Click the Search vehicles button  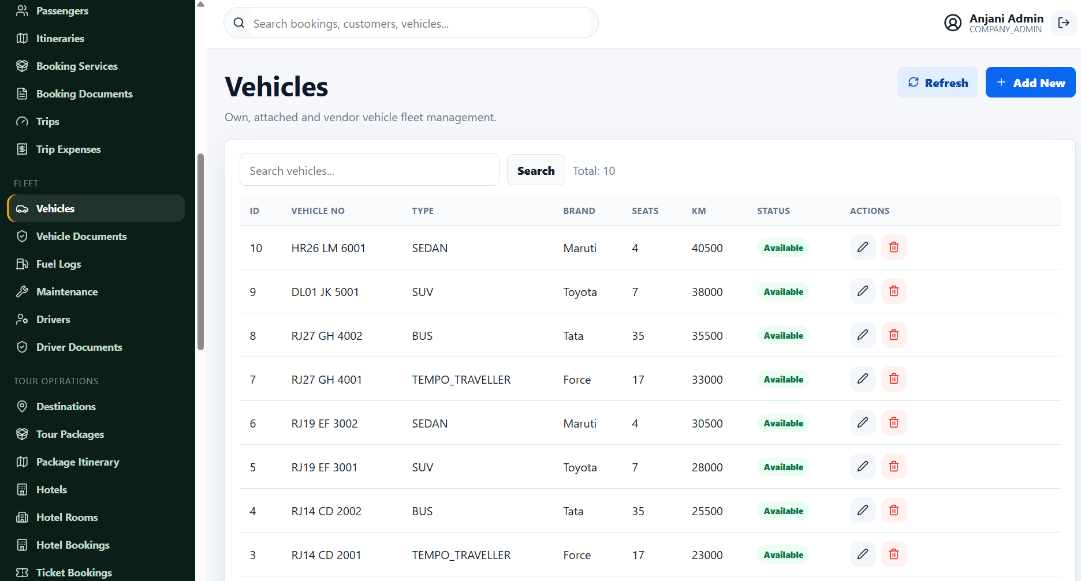[x=536, y=170]
